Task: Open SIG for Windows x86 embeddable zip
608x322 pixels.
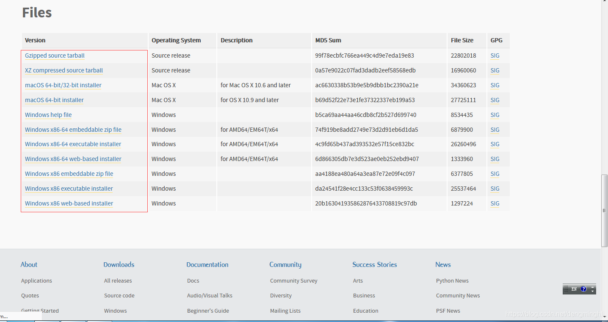Action: pos(495,174)
